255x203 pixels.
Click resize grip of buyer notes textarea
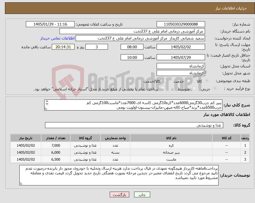point(21,184)
